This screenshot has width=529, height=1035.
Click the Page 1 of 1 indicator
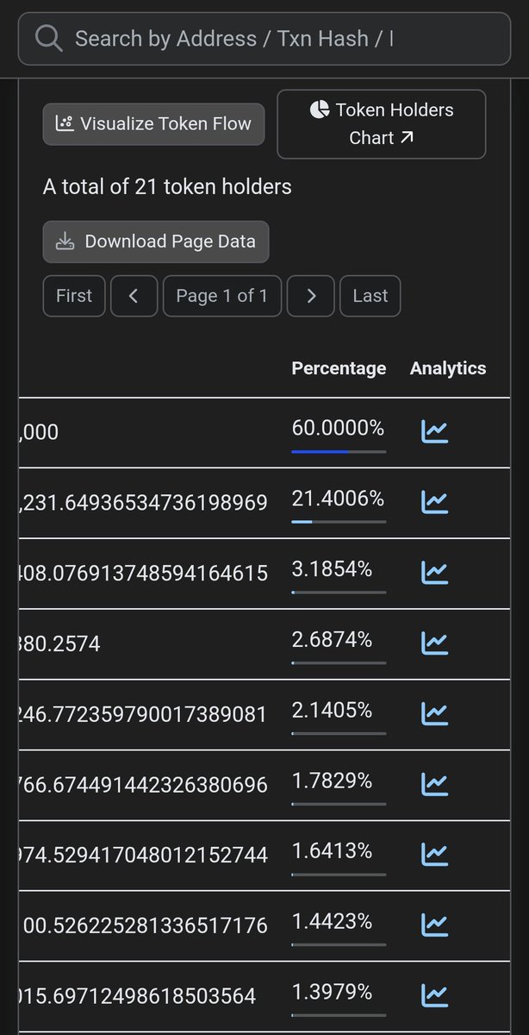222,296
